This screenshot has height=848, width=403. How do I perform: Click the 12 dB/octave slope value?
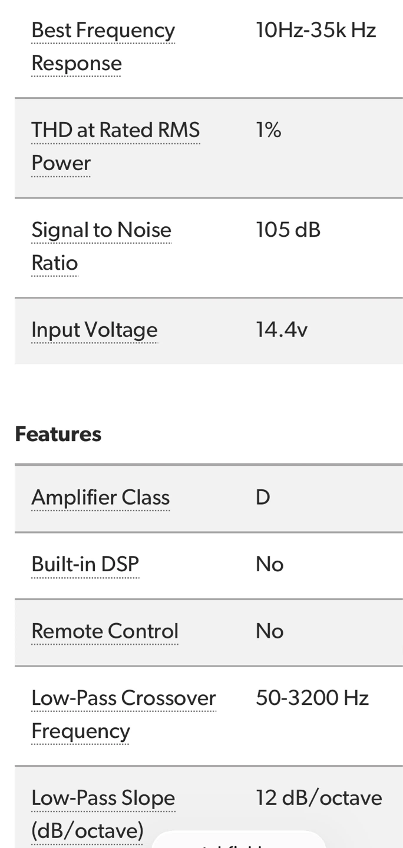pos(319,799)
